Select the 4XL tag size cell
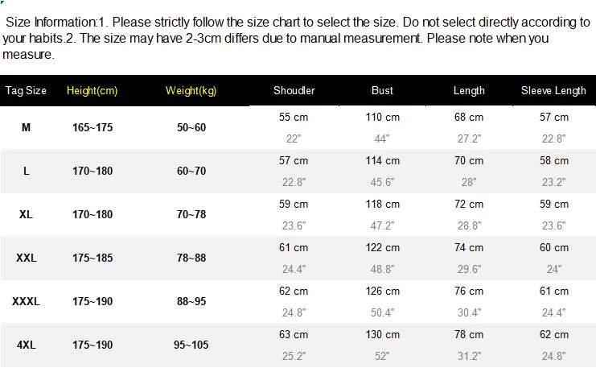Viewport: 596px width, 368px height. [27, 345]
